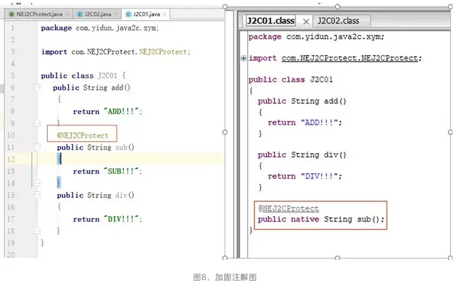The height and width of the screenshot is (286, 456).
Task: Click "public native String sub();" declaration
Action: [x=321, y=220]
